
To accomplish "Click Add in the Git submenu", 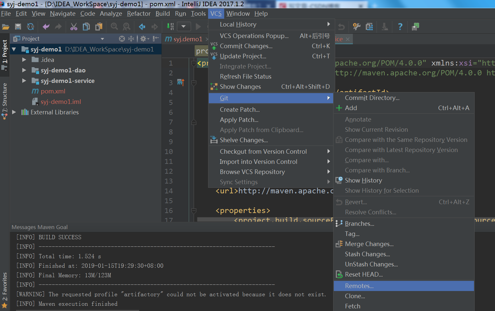I will click(x=404, y=108).
